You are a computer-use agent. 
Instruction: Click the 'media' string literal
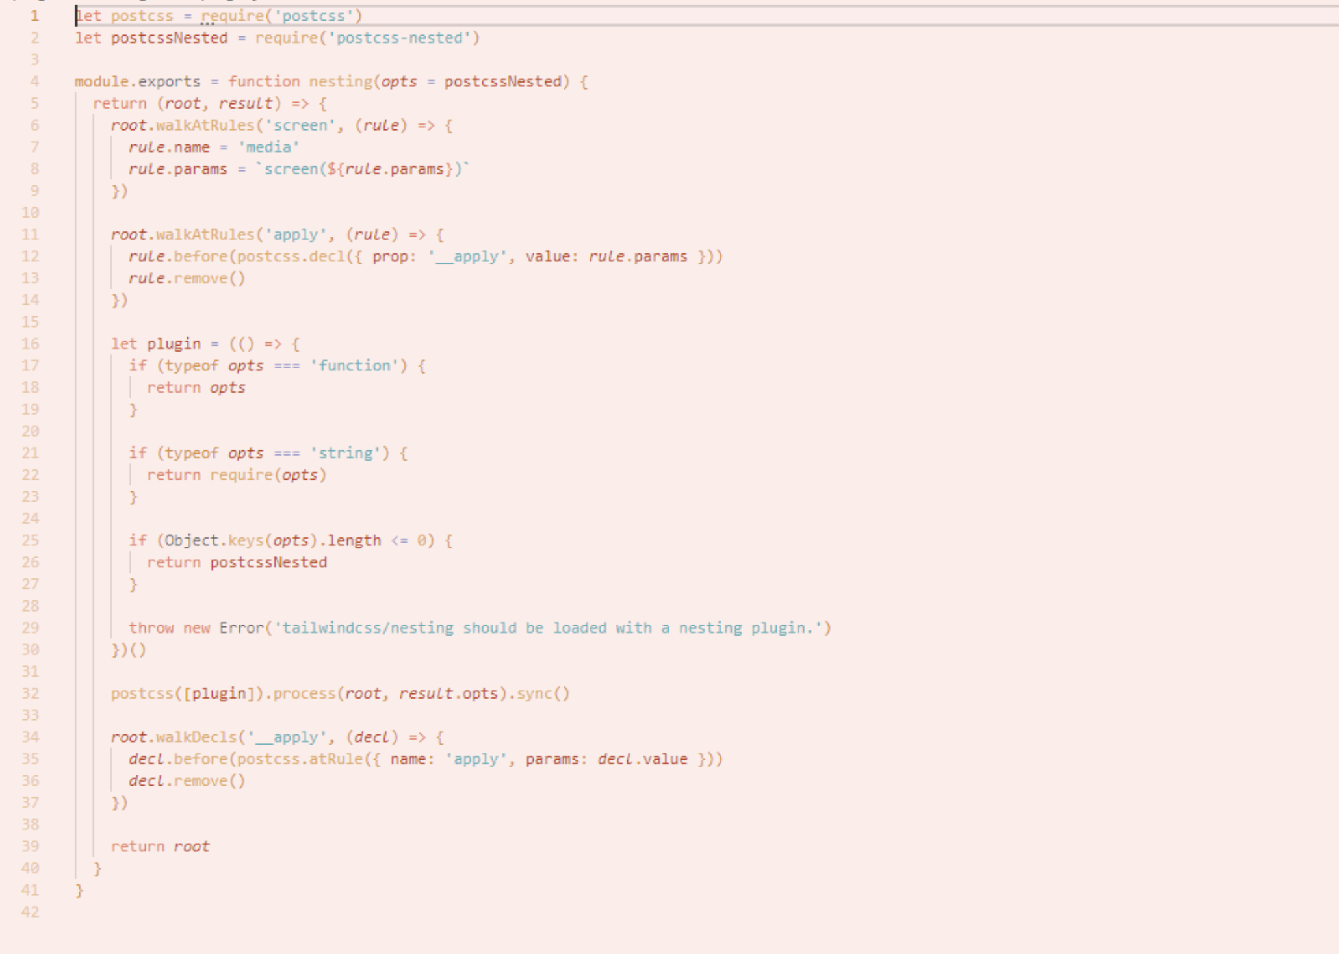[268, 147]
